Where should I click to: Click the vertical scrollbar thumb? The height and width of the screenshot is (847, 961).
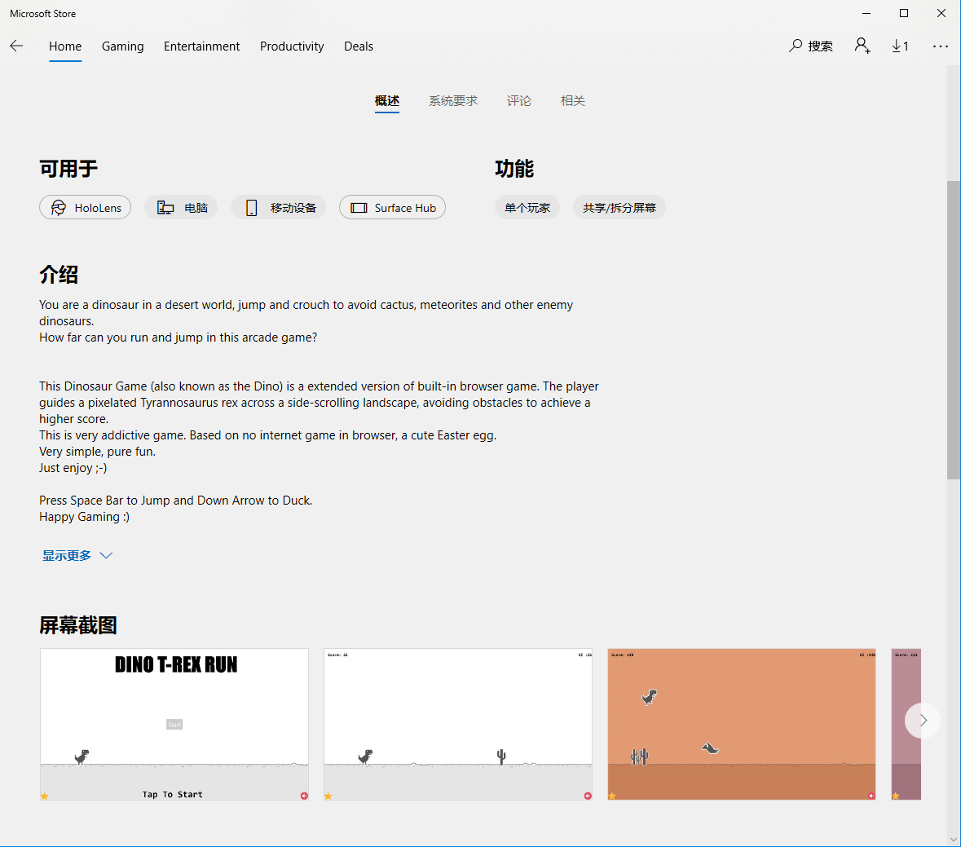click(x=954, y=329)
